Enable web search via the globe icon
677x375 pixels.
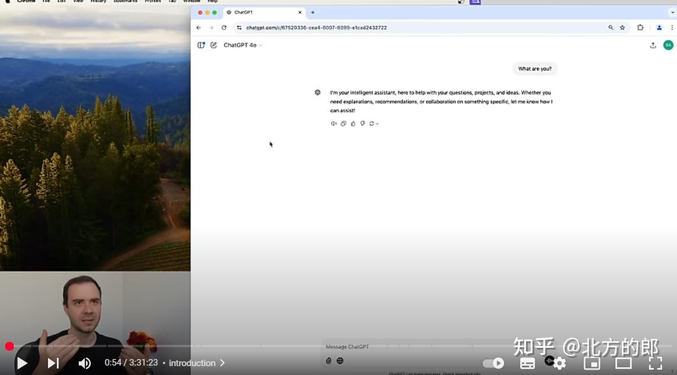[339, 360]
